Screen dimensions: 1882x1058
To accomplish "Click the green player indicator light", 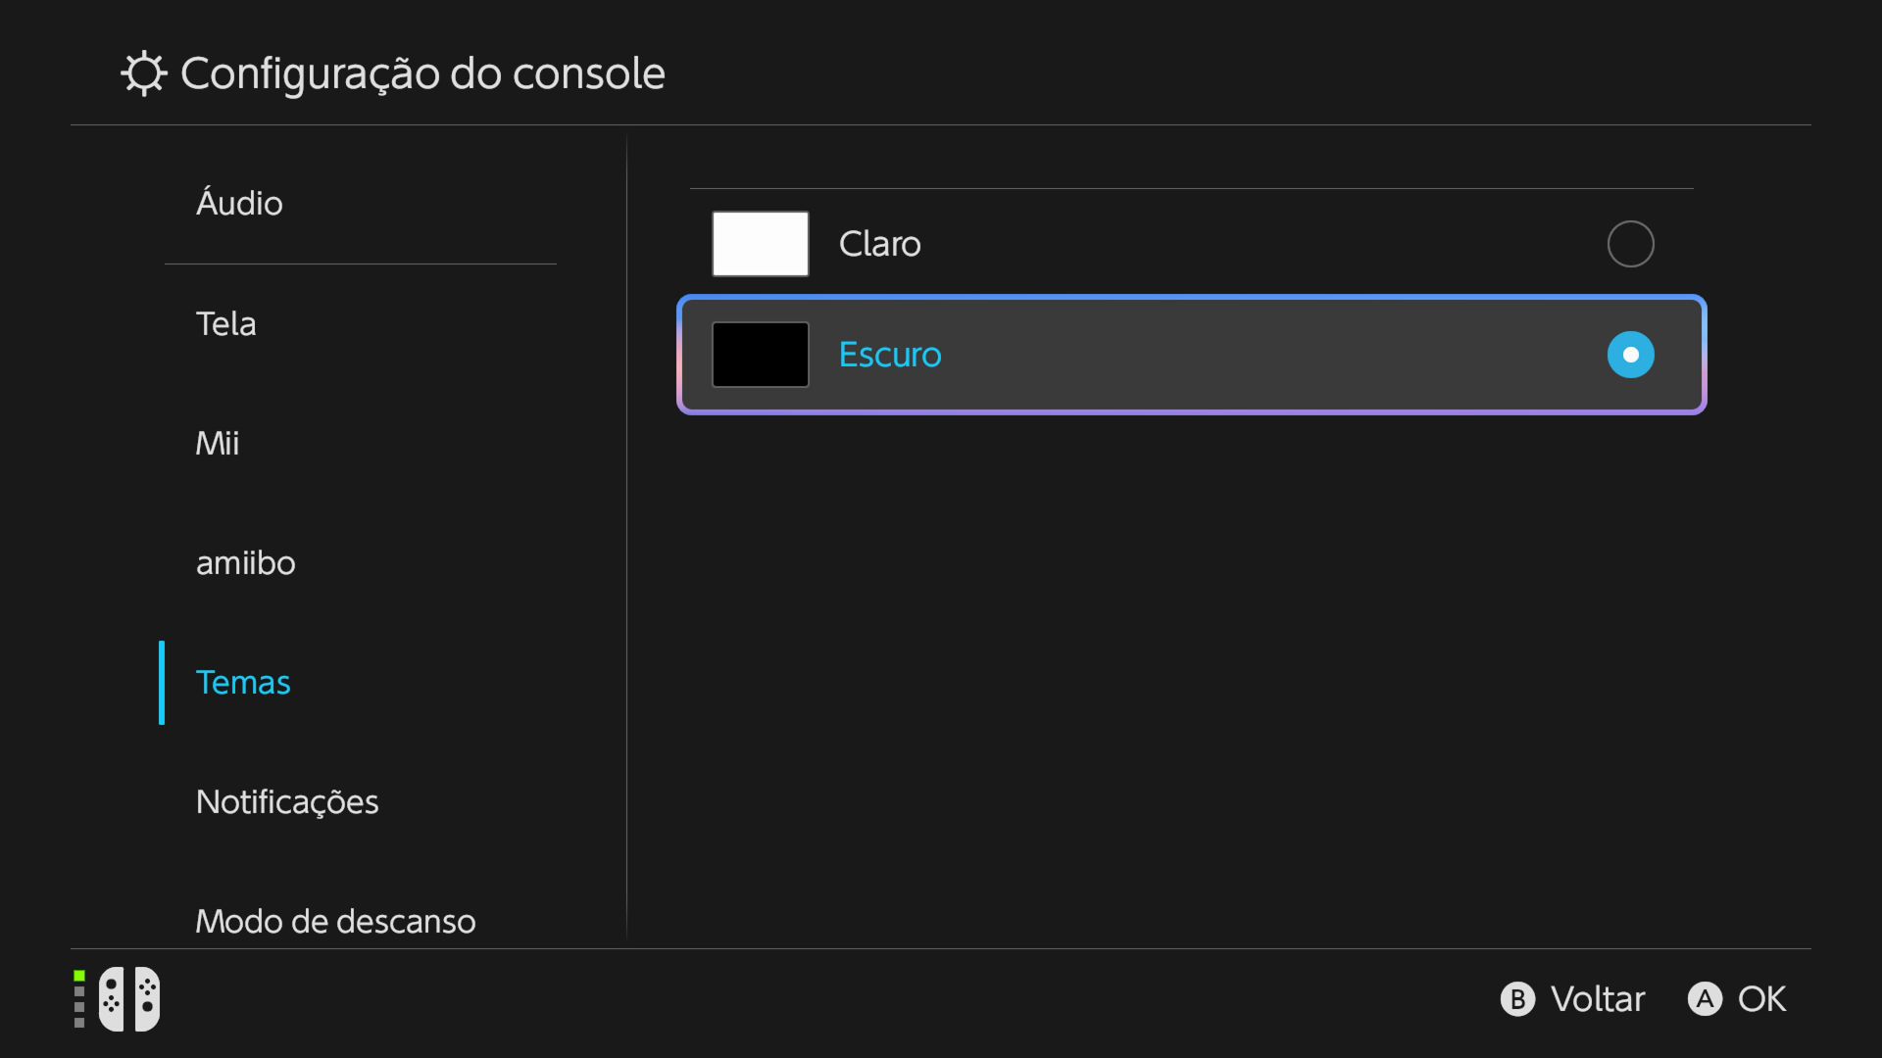I will tap(79, 976).
